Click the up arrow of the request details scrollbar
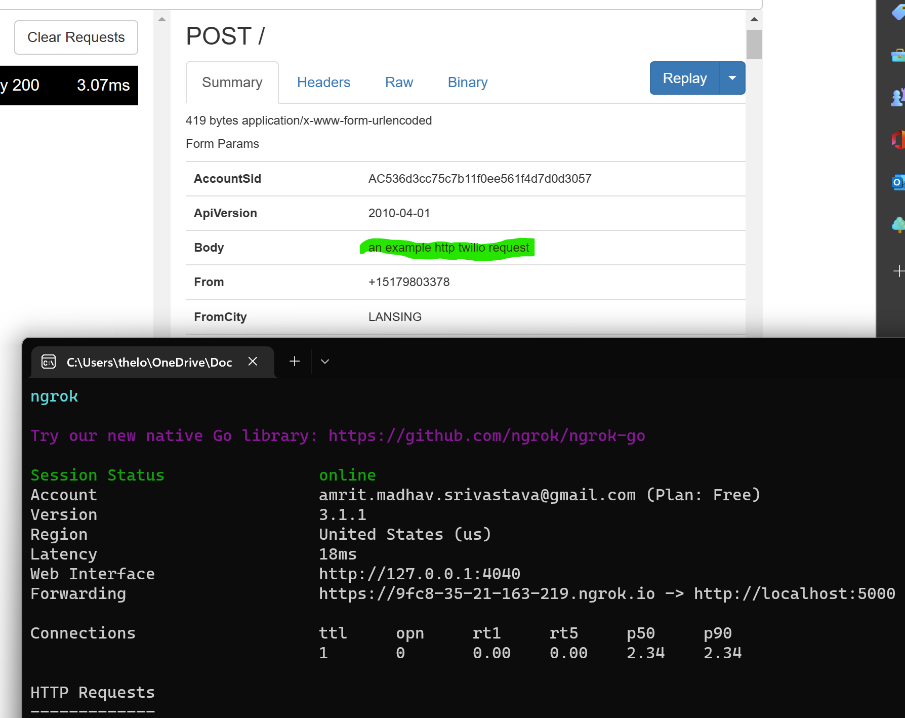This screenshot has width=905, height=718. click(x=754, y=19)
